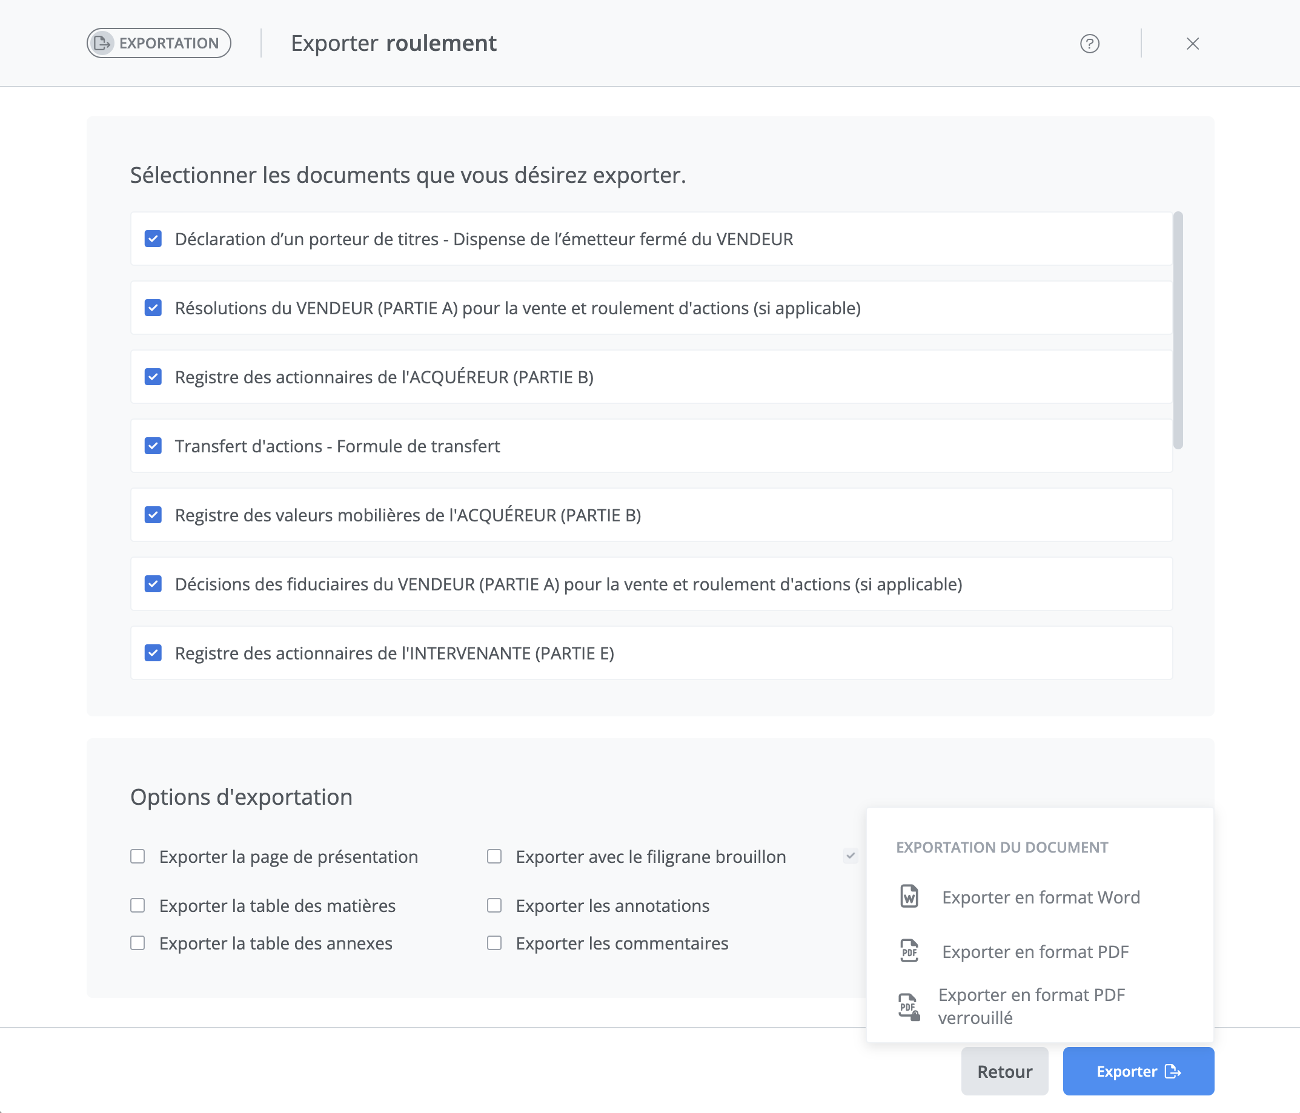Enable Exporter la page de présentation
Screen dimensions: 1300x1113
[138, 856]
